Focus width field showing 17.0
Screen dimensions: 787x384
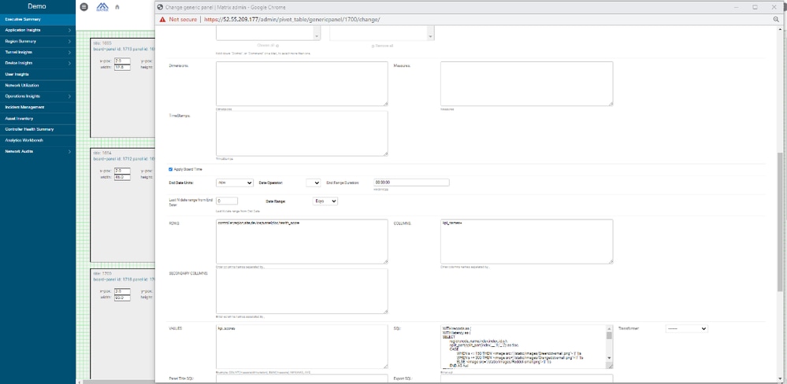[x=122, y=67]
